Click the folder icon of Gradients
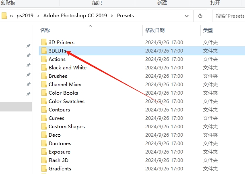This screenshot has width=245, height=174. (44, 168)
